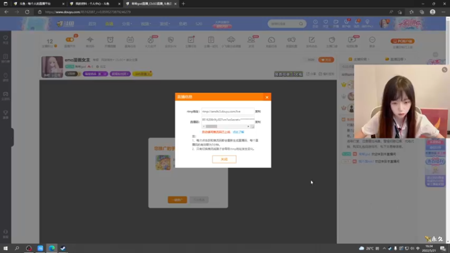Open the trophy icon in left sidebar
Viewport: 450px width, 253px height.
click(x=6, y=114)
